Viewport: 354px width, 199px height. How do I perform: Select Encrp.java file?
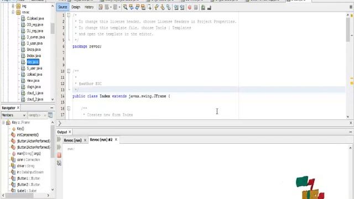34,49
